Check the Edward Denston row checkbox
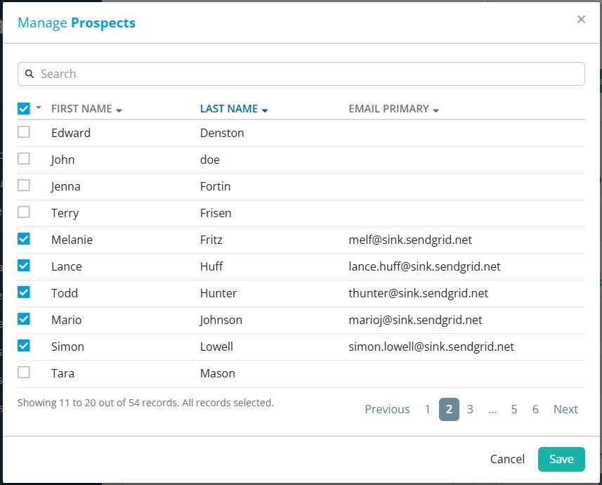The image size is (602, 485). tap(24, 132)
